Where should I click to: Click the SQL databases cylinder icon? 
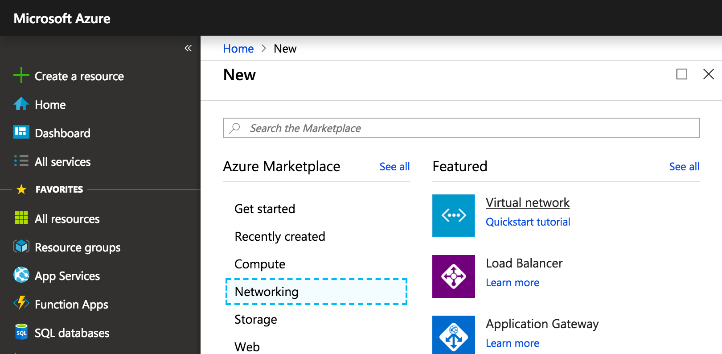21,332
